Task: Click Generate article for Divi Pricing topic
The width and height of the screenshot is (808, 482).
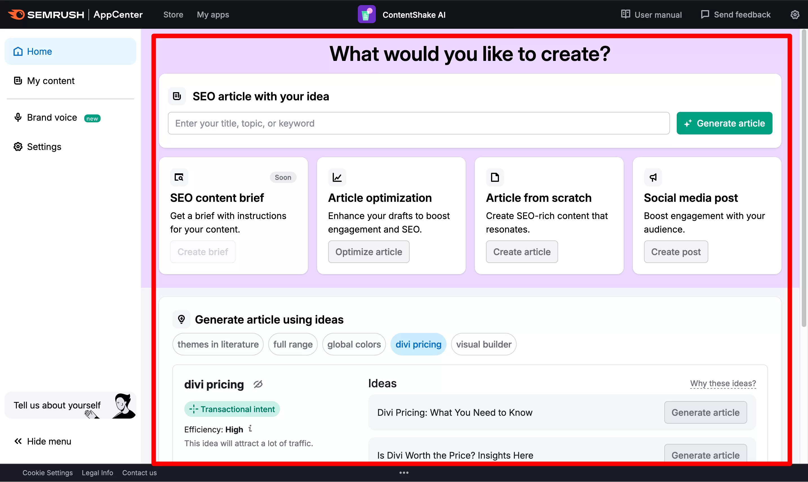Action: pyautogui.click(x=705, y=413)
